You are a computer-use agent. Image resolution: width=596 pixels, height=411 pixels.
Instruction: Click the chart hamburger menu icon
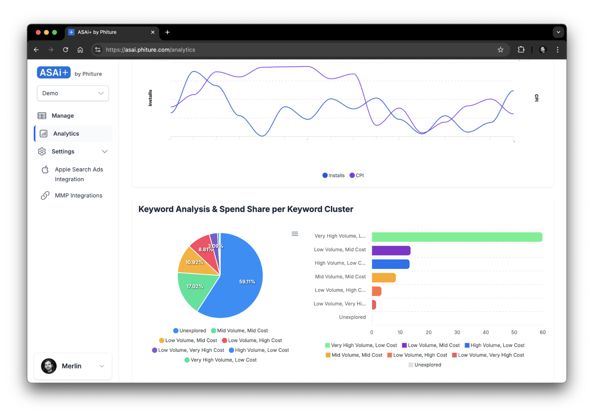click(295, 234)
